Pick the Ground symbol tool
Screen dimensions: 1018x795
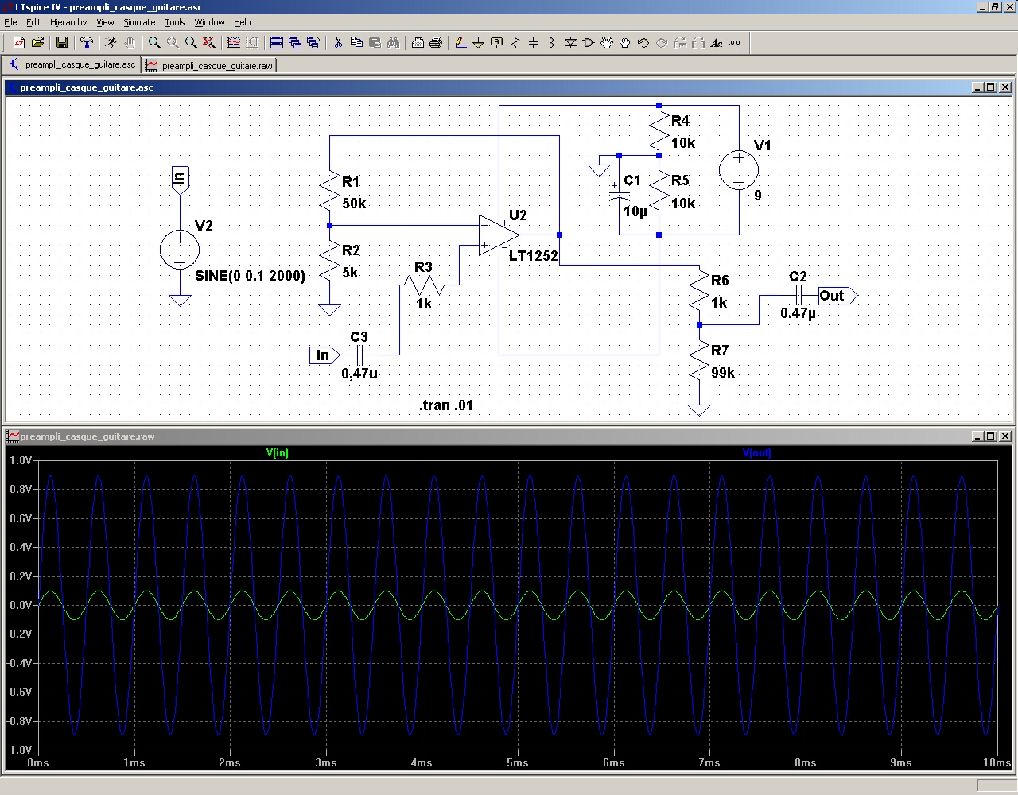[478, 43]
